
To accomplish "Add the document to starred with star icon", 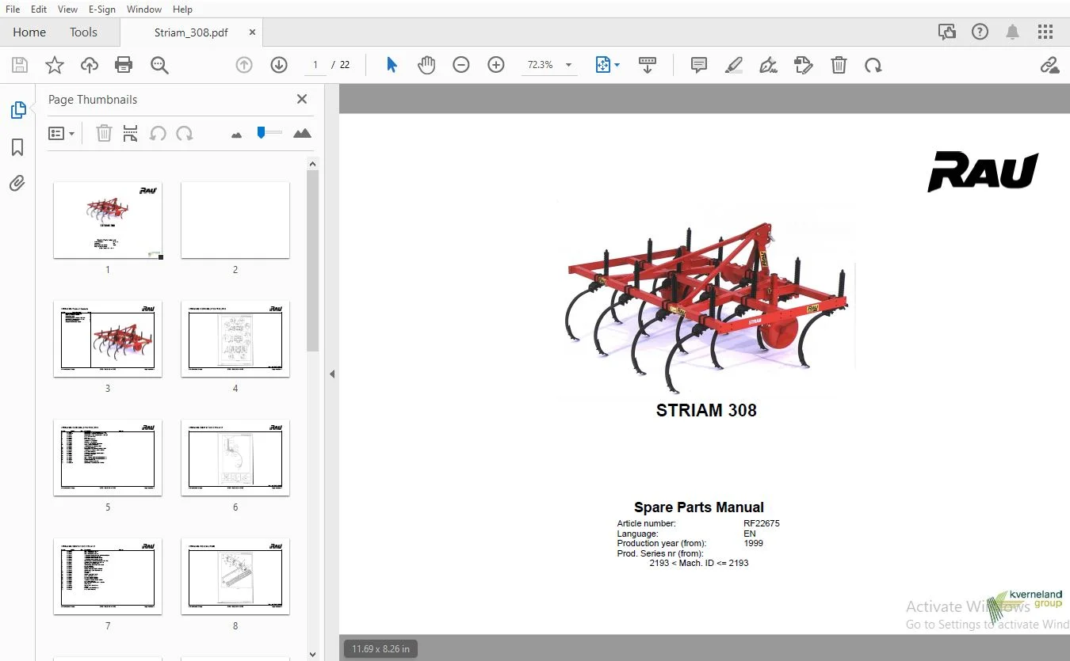I will click(x=55, y=65).
